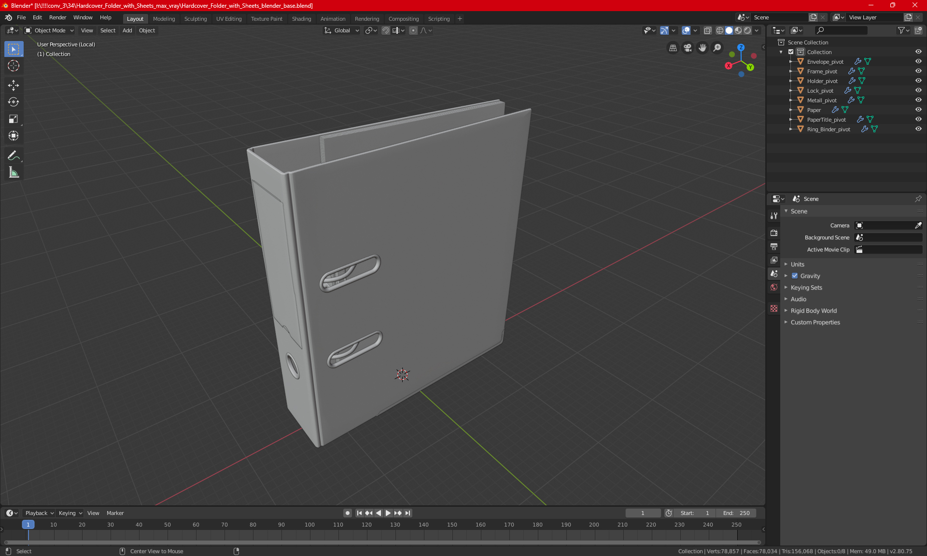Expand the Metall_pivot tree item
The height and width of the screenshot is (556, 927).
click(x=791, y=100)
